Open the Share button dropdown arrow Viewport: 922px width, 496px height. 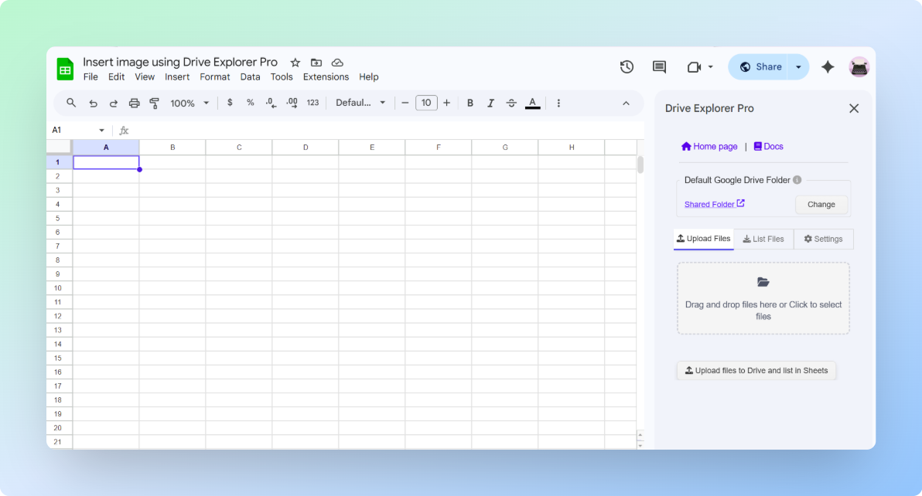[797, 67]
